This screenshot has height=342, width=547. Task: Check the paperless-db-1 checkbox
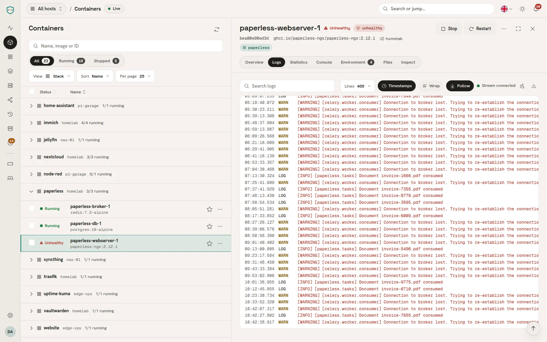[32, 225]
